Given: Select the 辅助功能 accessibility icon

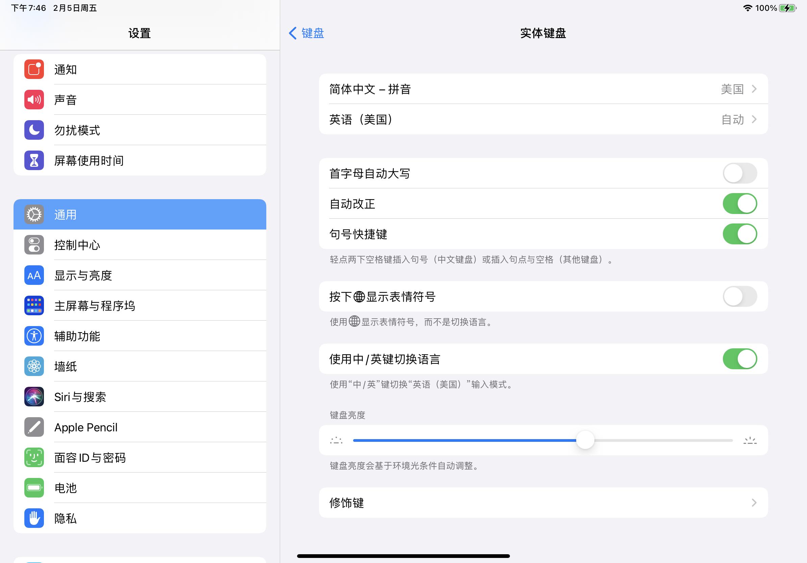Looking at the screenshot, I should (x=34, y=336).
